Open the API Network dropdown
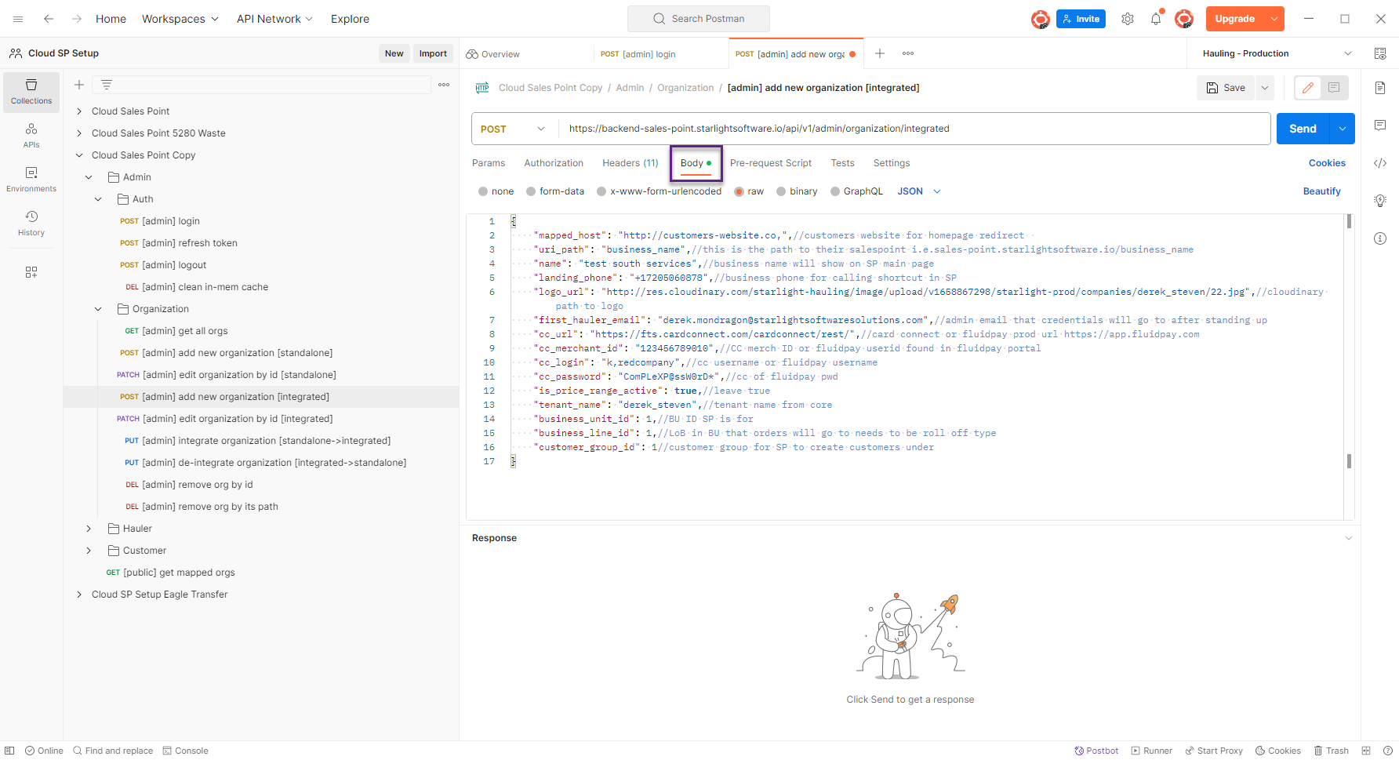1399x760 pixels. 275,19
